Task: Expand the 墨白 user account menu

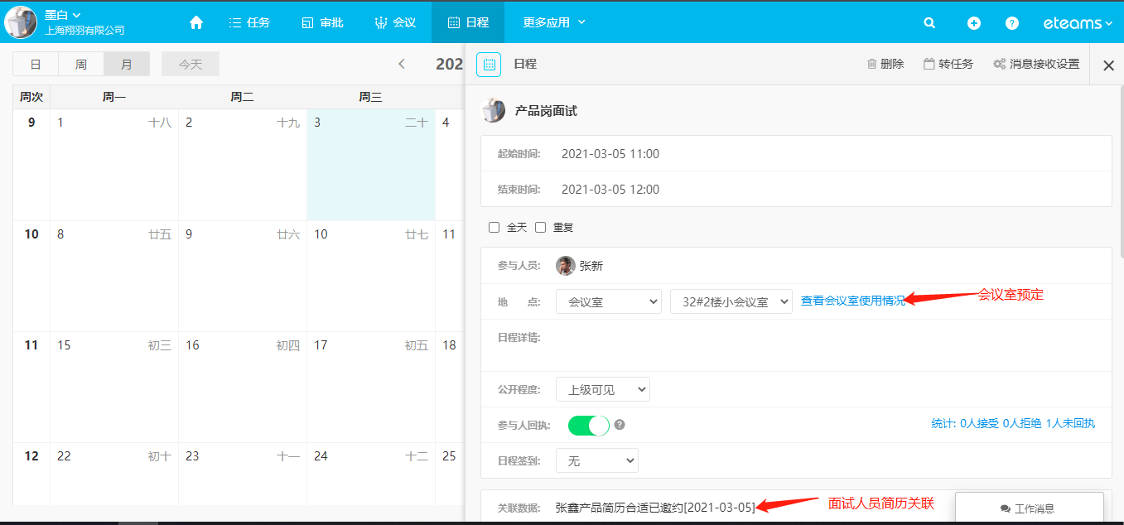Action: coord(63,15)
